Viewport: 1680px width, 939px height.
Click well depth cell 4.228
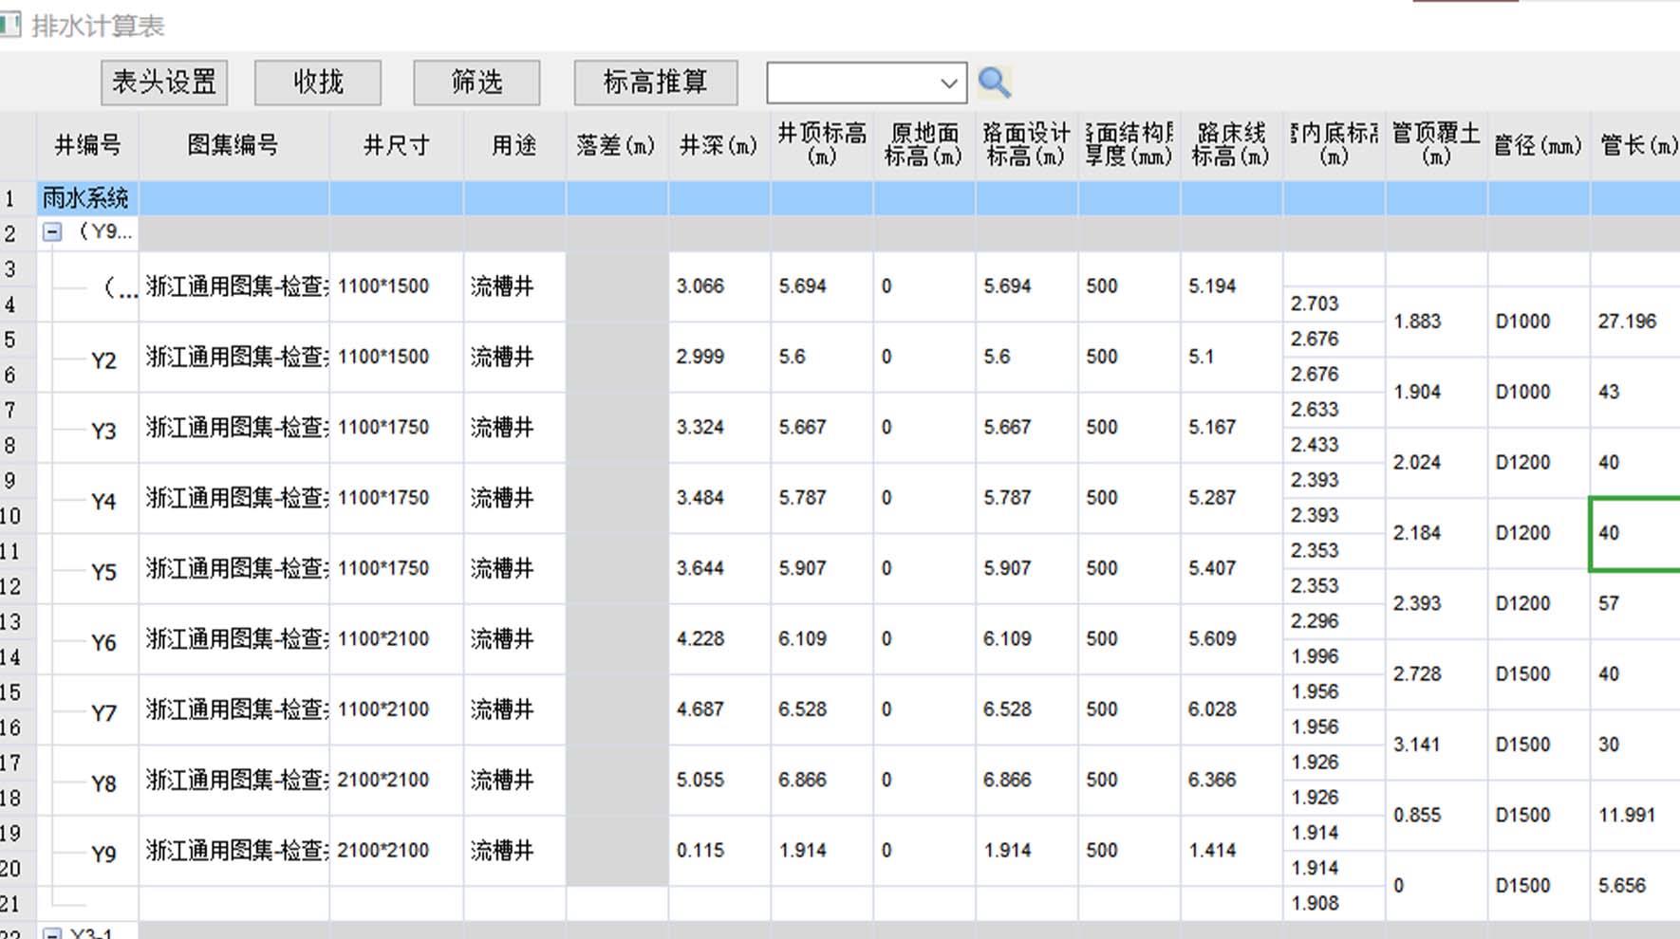pos(719,638)
